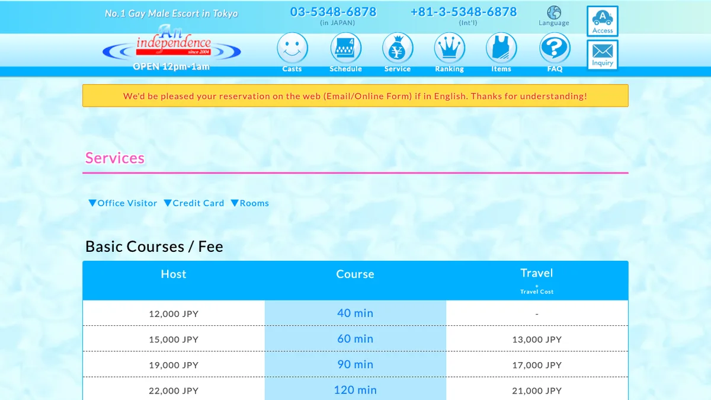
Task: Open the Service yen icon
Action: click(x=398, y=49)
